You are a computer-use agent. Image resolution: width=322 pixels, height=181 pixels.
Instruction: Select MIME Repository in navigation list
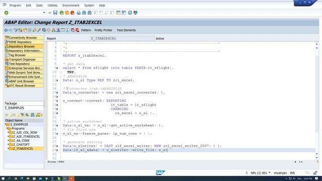24,42
